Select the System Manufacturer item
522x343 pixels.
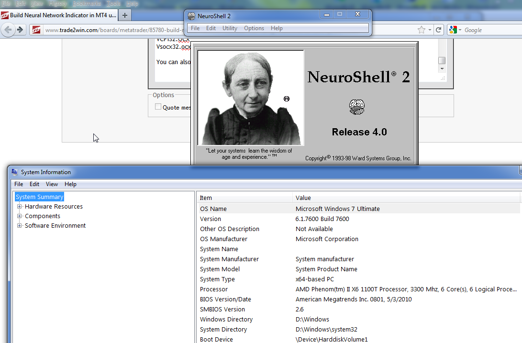[229, 259]
